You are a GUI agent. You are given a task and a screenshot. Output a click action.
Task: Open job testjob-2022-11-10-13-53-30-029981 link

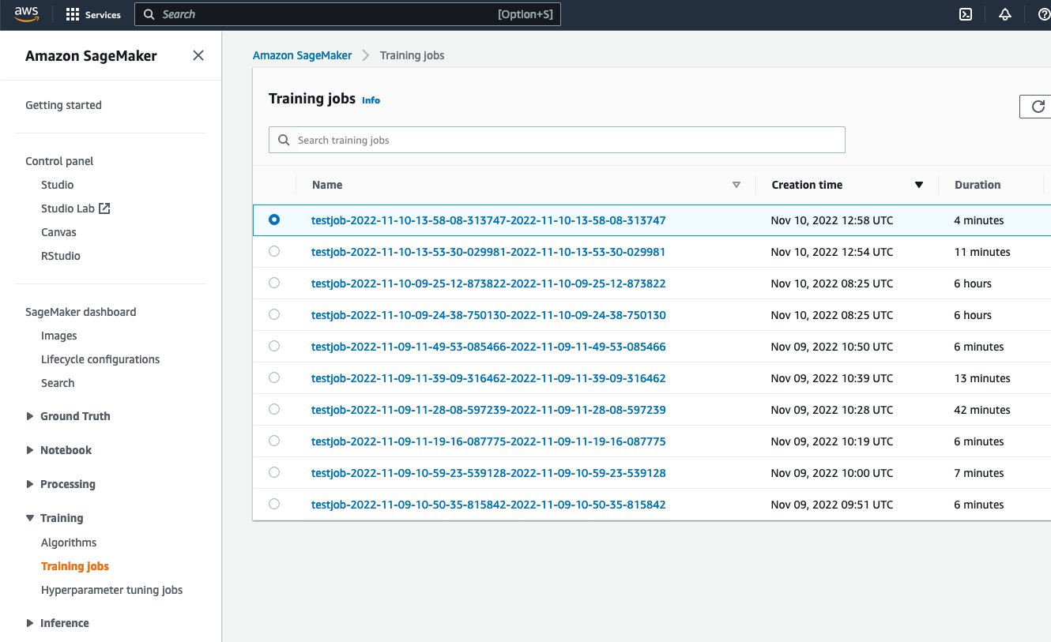(488, 252)
